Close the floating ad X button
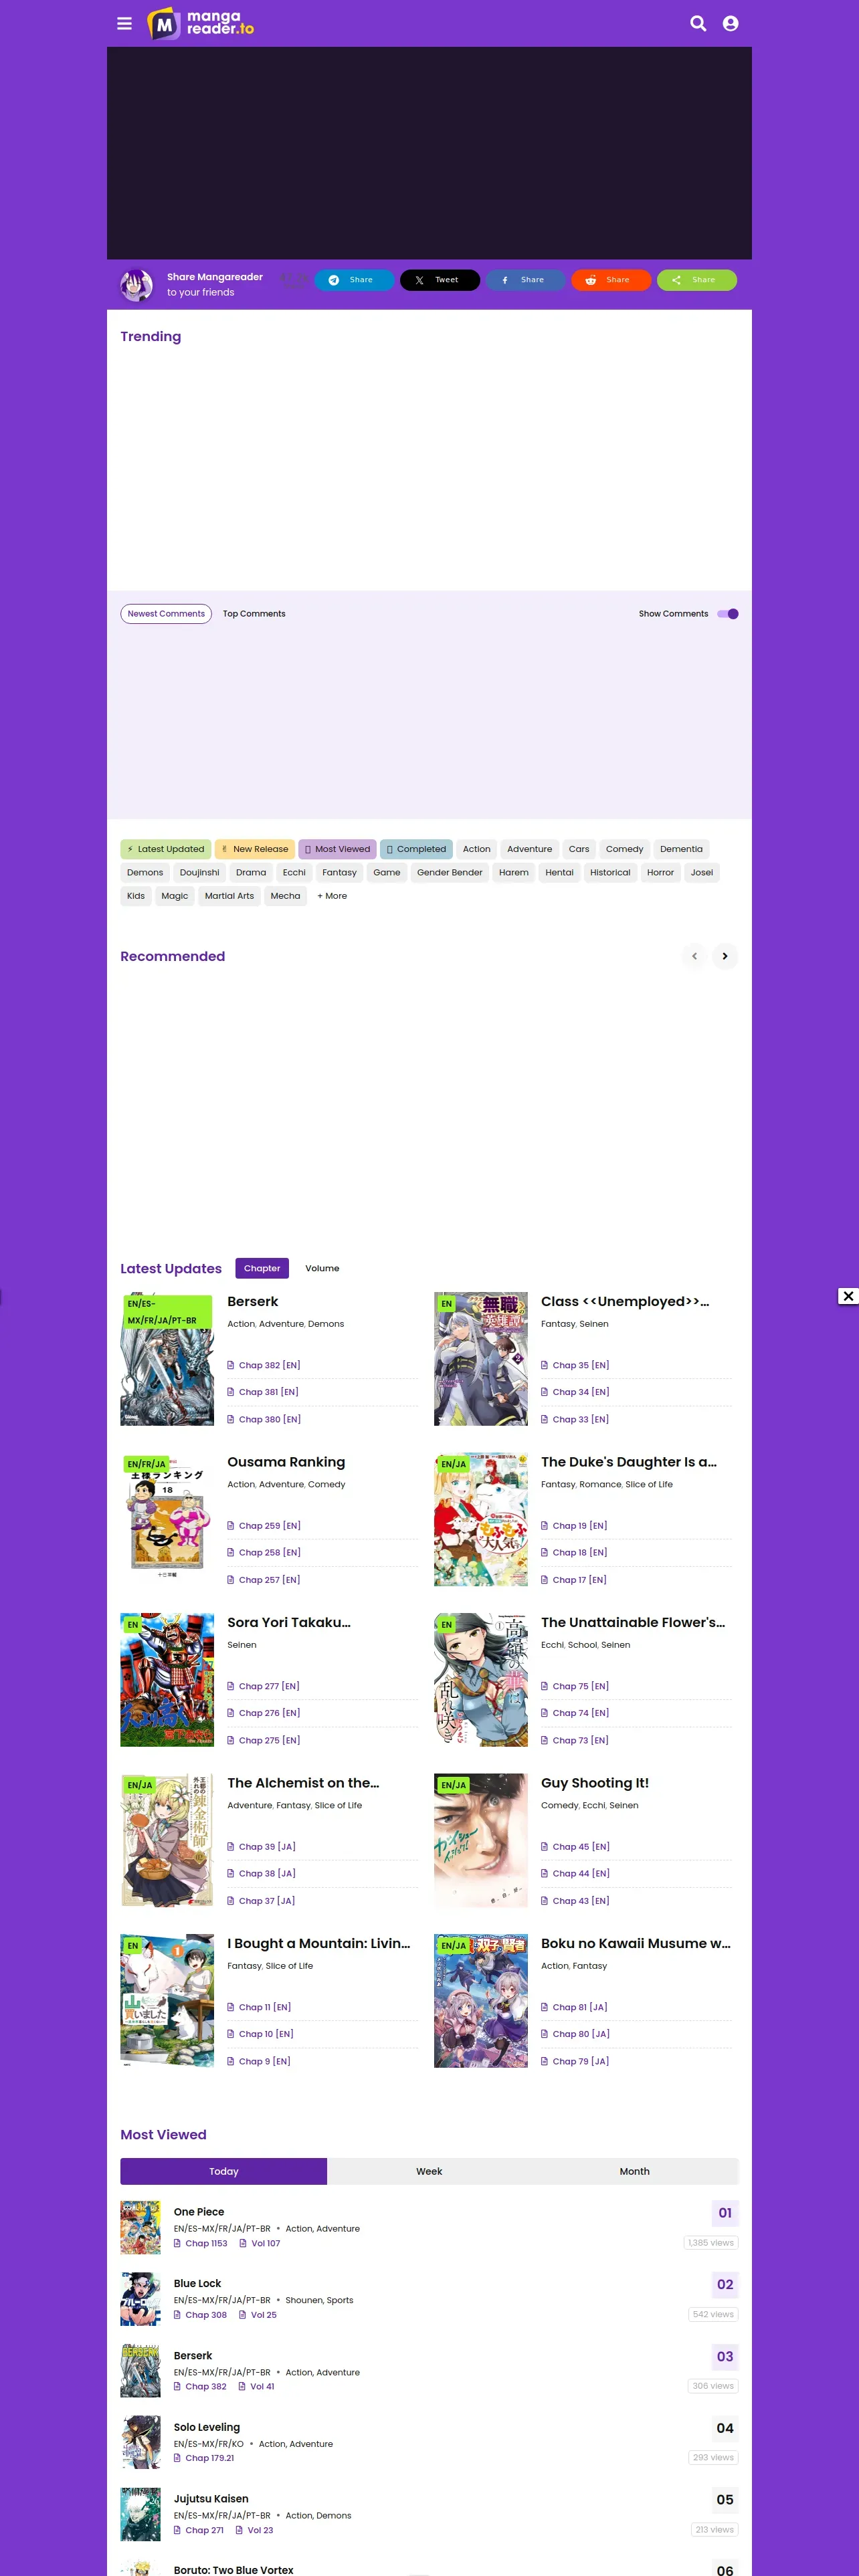 (x=848, y=1296)
